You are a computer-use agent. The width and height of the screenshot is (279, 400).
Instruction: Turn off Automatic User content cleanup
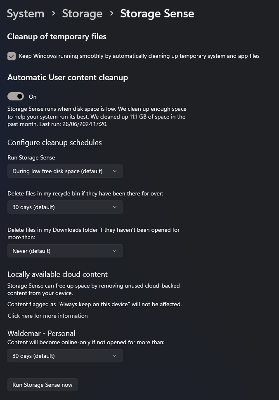click(x=15, y=96)
